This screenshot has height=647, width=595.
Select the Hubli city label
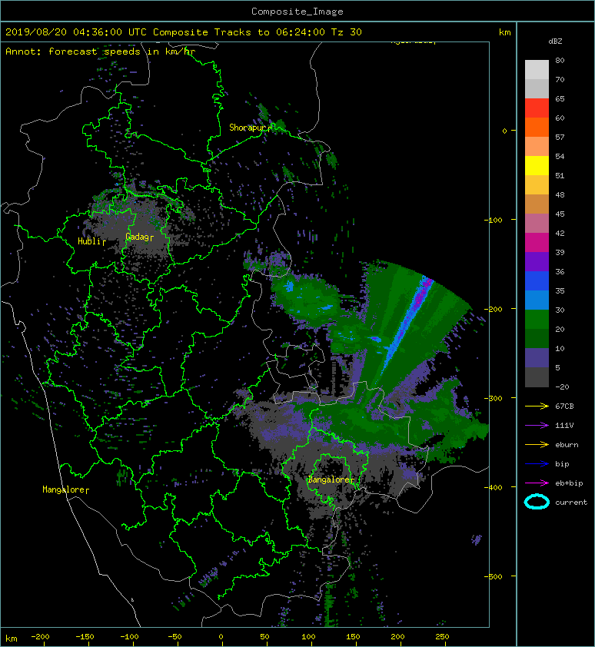(x=90, y=241)
